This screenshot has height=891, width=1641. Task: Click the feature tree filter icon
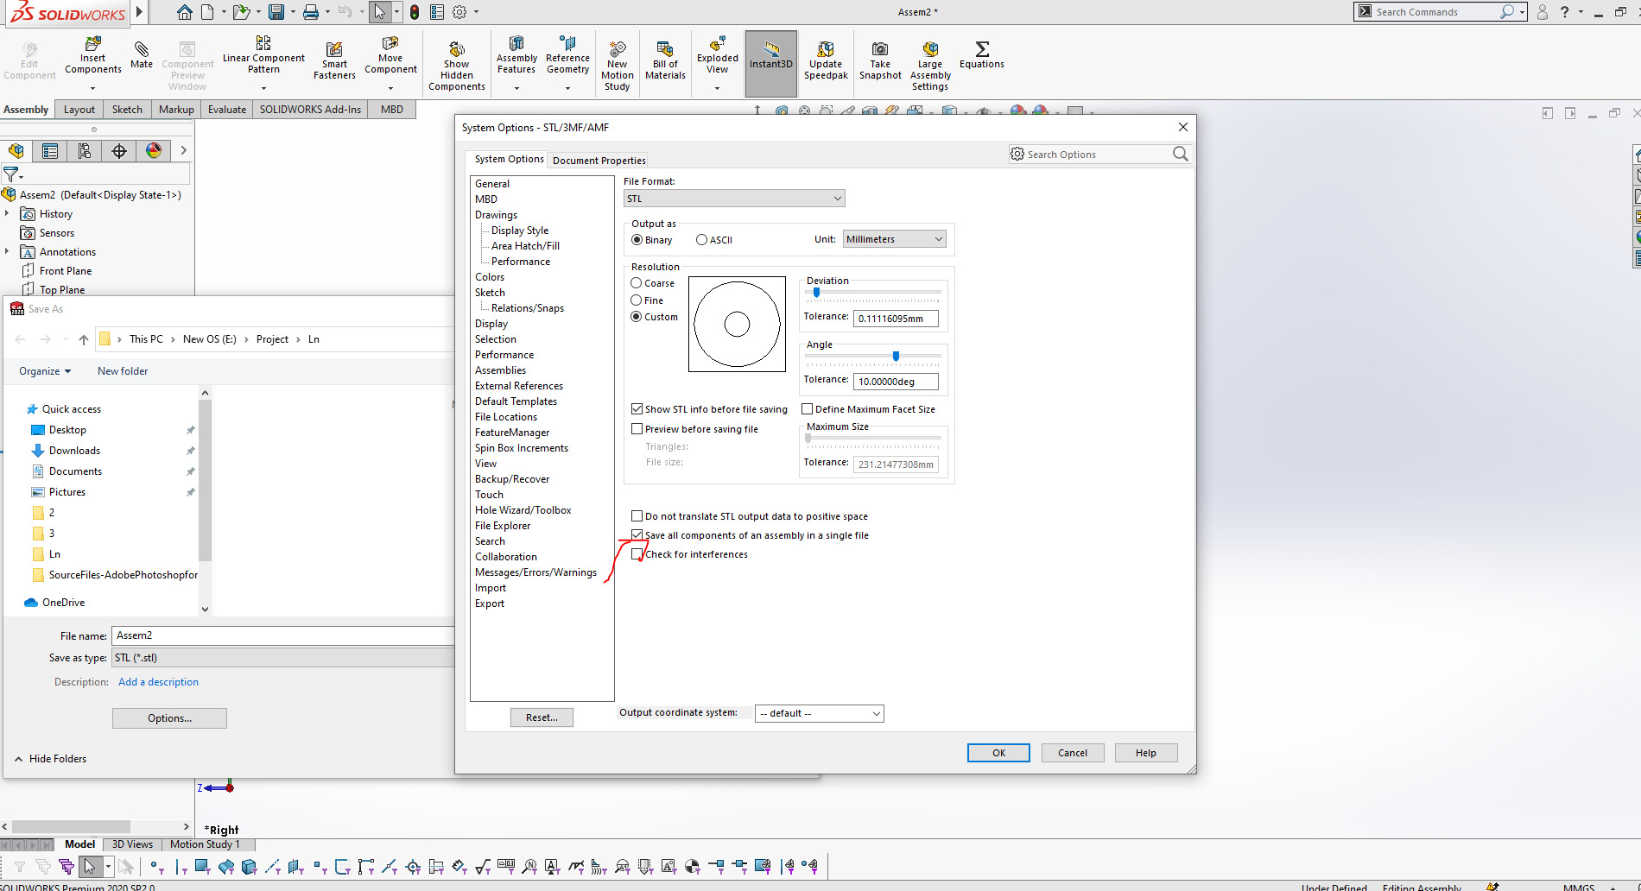[x=11, y=174]
